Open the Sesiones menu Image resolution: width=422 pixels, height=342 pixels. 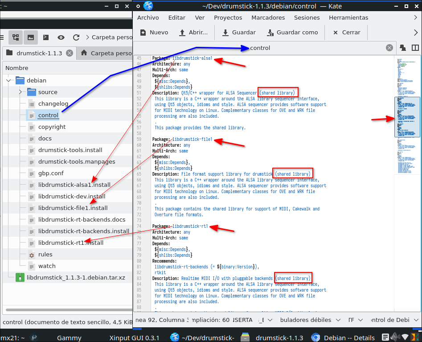tap(307, 17)
